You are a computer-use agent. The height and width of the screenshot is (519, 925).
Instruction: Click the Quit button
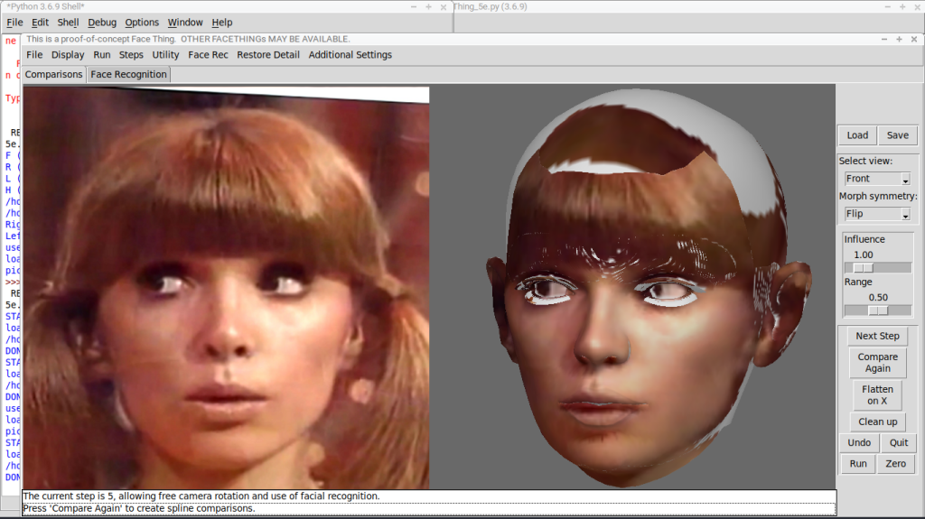899,443
